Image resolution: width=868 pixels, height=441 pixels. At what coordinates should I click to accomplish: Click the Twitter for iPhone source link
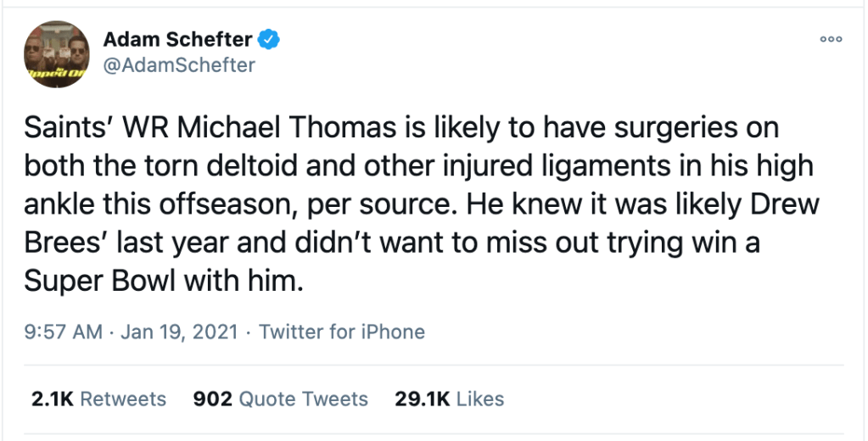coord(342,332)
